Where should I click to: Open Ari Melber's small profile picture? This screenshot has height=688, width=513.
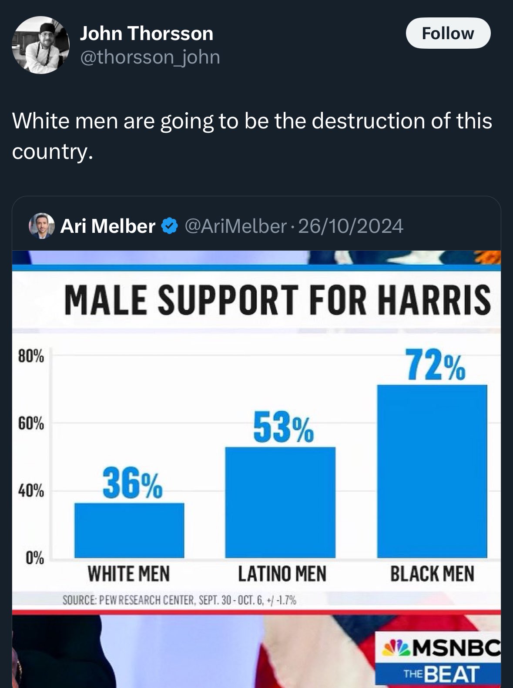pos(41,226)
